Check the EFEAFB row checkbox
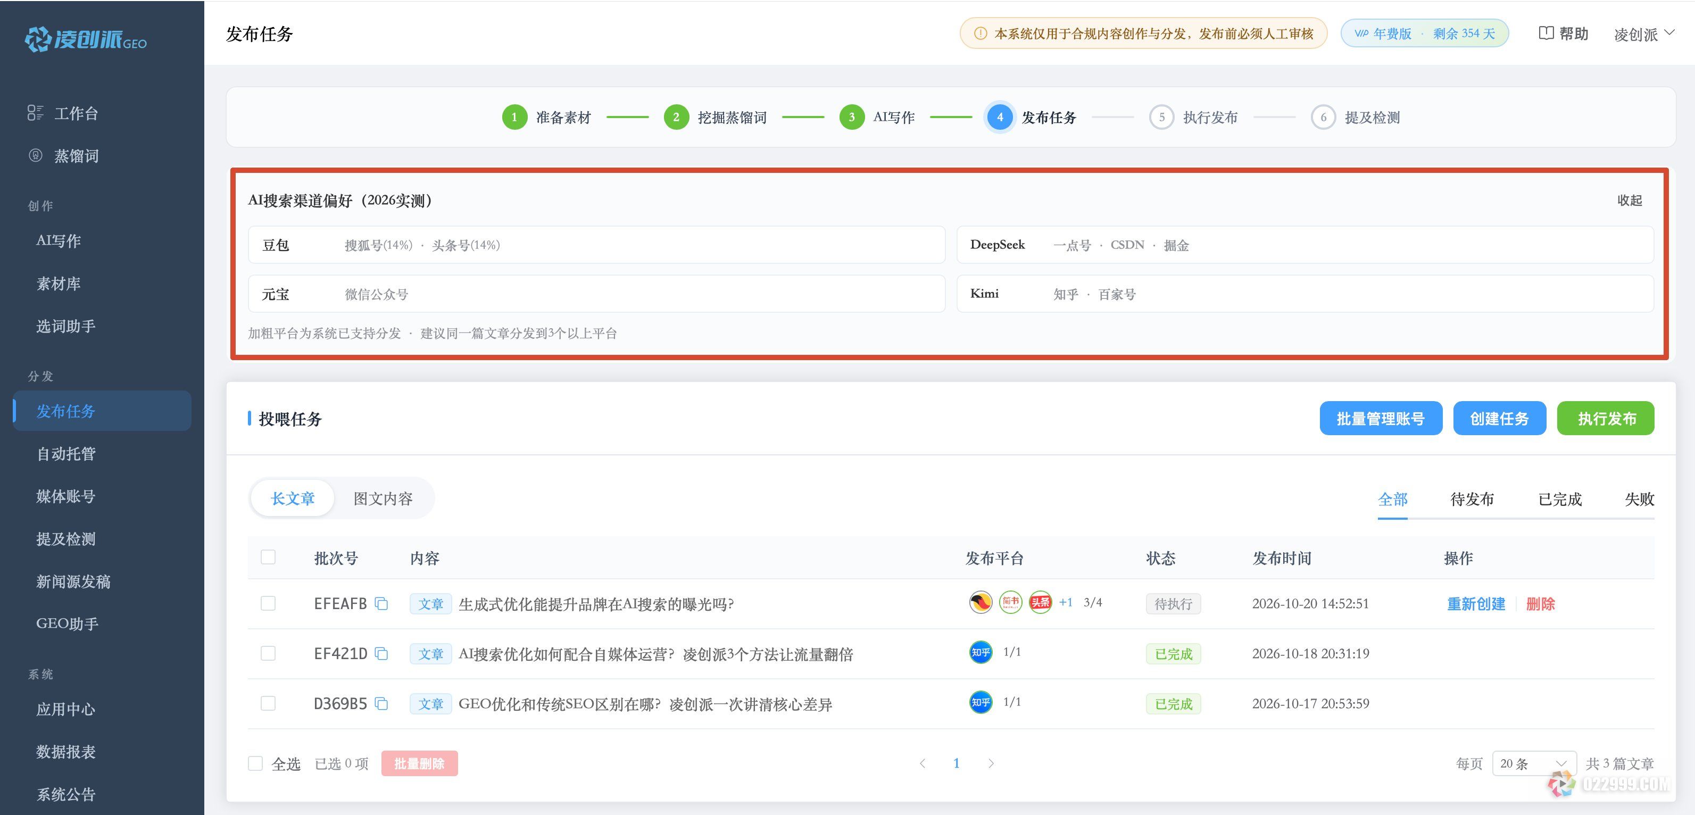Screen dimensions: 1695x815 [x=268, y=603]
